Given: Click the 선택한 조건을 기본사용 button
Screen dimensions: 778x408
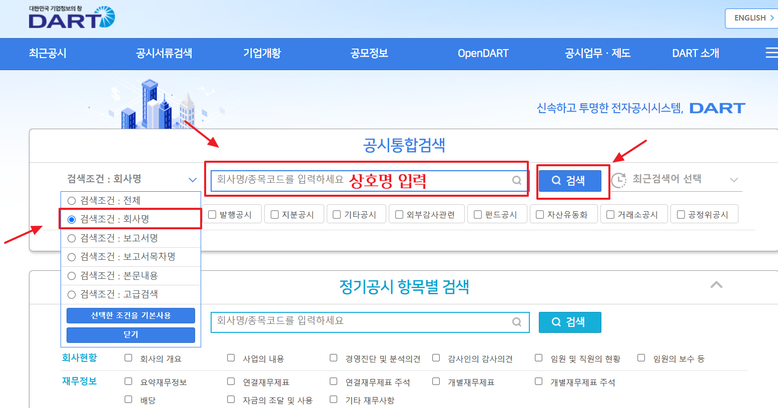Looking at the screenshot, I should [130, 315].
